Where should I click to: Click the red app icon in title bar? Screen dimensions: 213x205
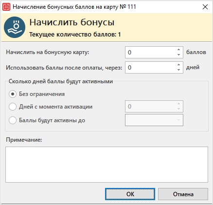pyautogui.click(x=6, y=7)
